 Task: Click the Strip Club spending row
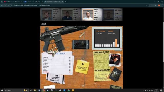(x=57, y=63)
